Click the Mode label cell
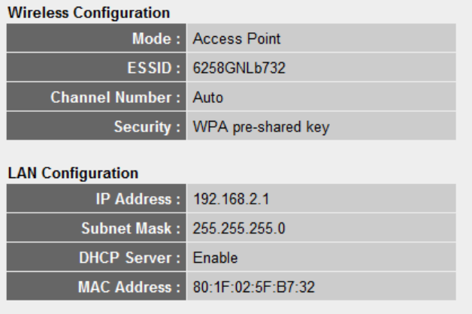The height and width of the screenshot is (314, 472). coord(96,38)
